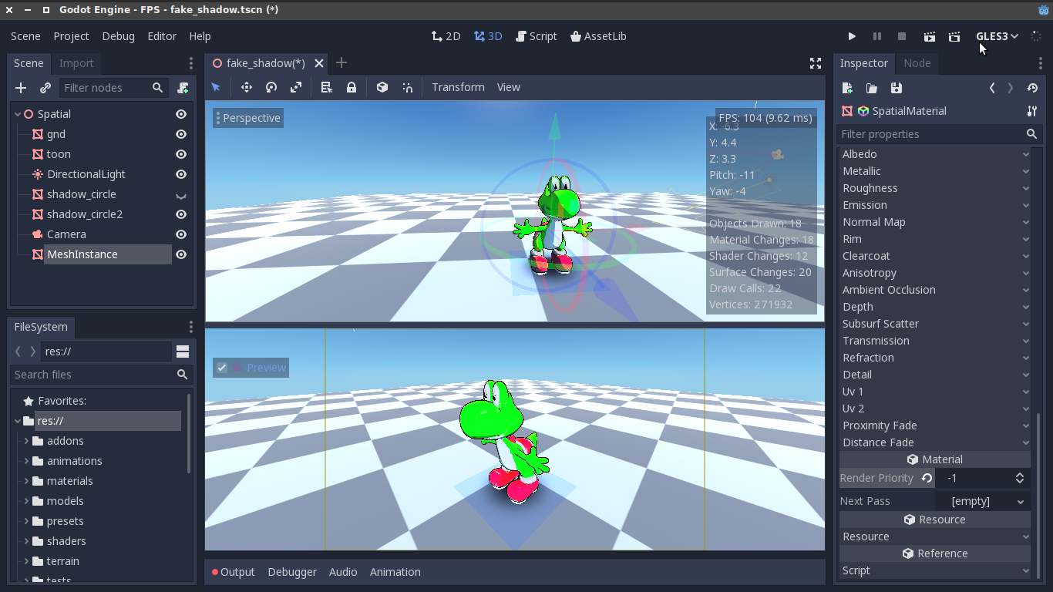Viewport: 1053px width, 592px height.
Task: Hide the toon node
Action: (x=180, y=154)
